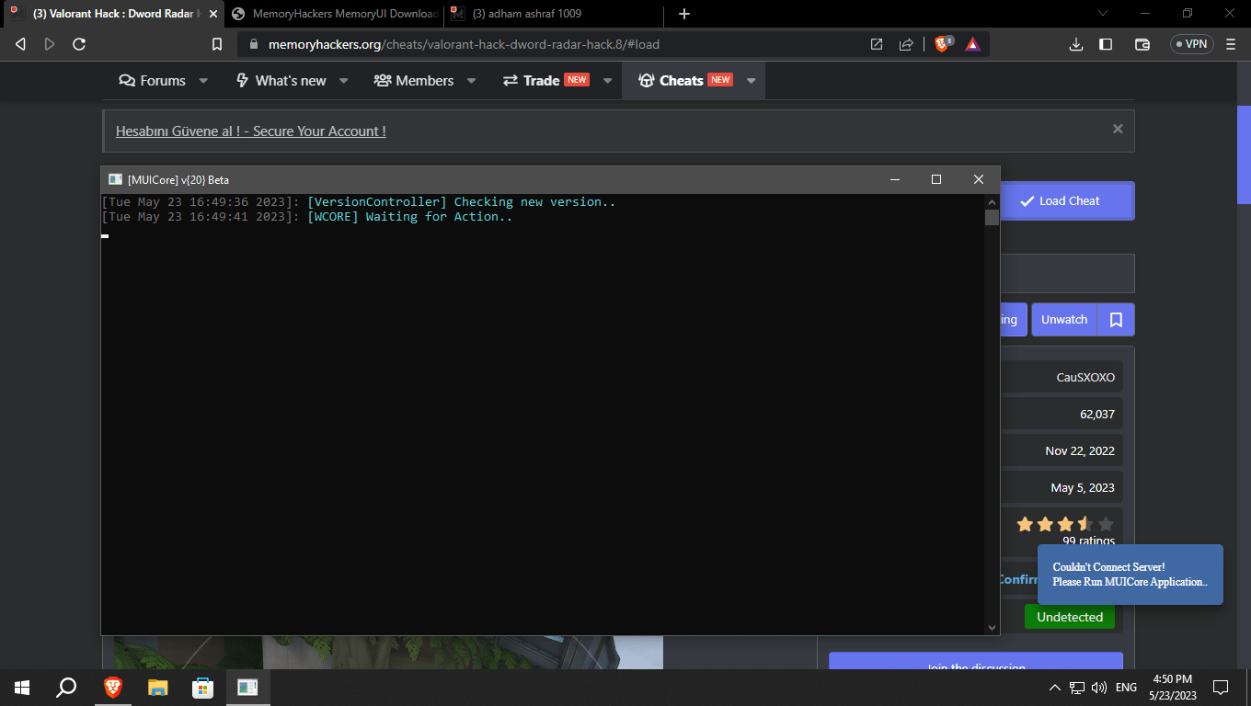Show hidden system tray icons
1251x706 pixels.
1055,688
